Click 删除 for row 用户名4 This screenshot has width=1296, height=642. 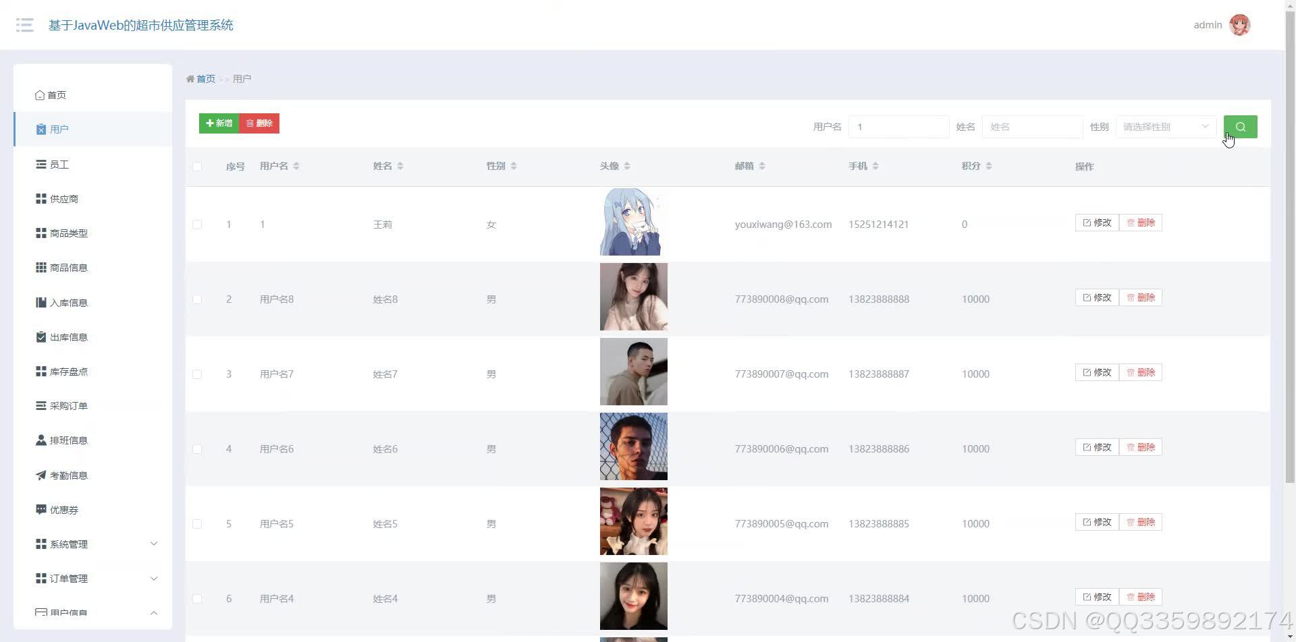(x=1141, y=597)
